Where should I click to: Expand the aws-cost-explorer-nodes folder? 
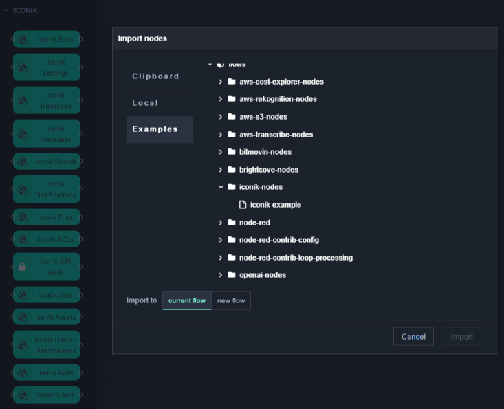[x=221, y=82]
